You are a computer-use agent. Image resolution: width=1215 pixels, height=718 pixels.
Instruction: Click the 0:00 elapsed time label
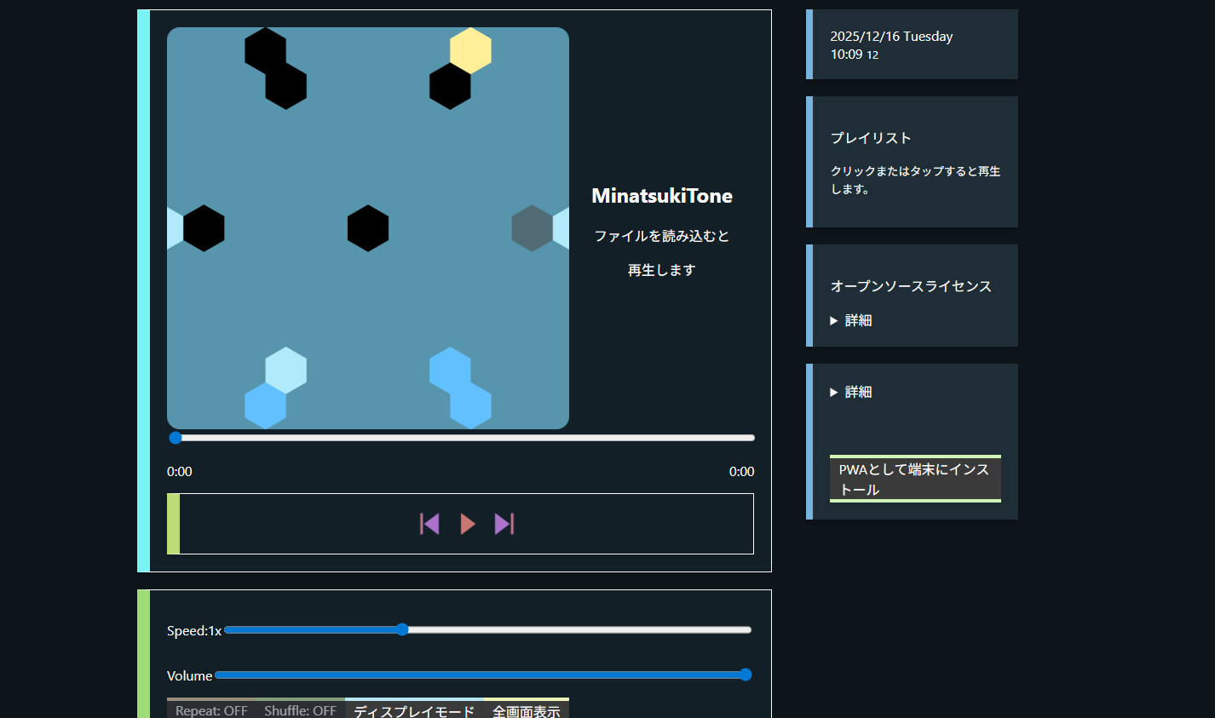point(180,470)
